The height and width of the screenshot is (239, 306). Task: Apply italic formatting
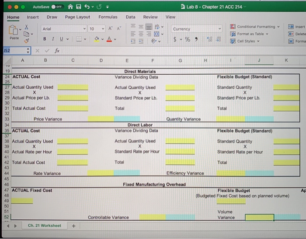tap(53, 39)
